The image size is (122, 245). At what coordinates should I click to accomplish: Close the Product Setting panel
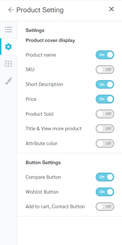(x=111, y=9)
